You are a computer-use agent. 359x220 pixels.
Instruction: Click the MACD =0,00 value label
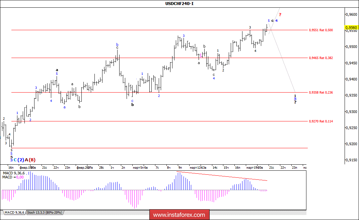(13, 177)
